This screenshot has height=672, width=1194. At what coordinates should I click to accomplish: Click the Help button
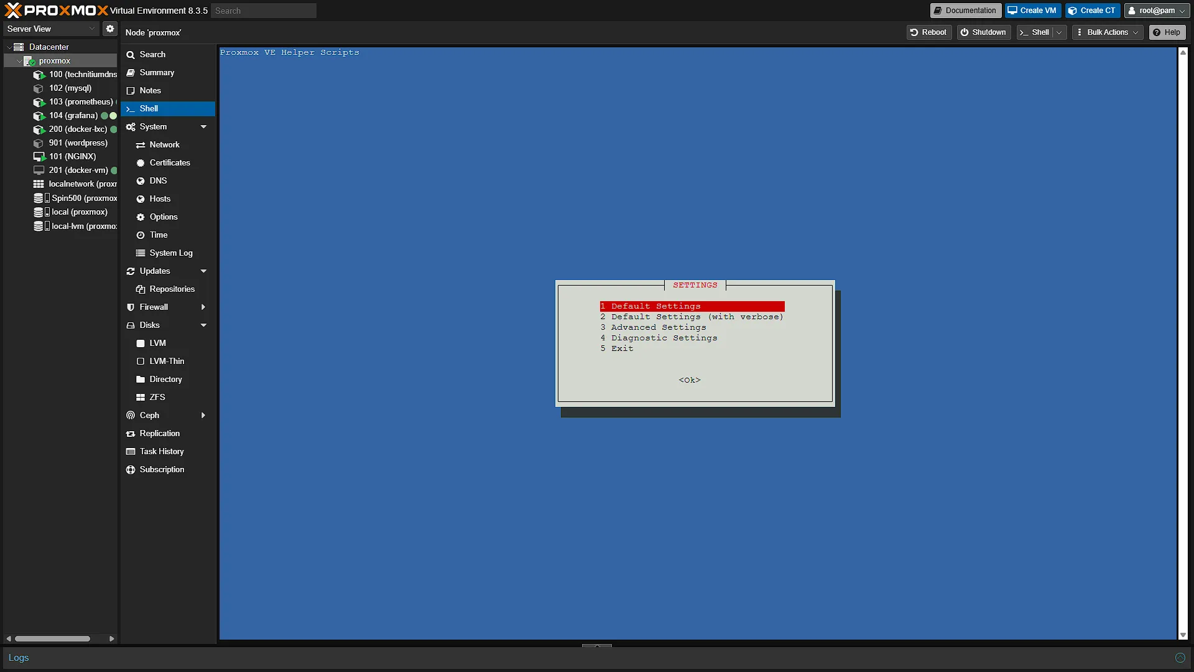pyautogui.click(x=1167, y=32)
